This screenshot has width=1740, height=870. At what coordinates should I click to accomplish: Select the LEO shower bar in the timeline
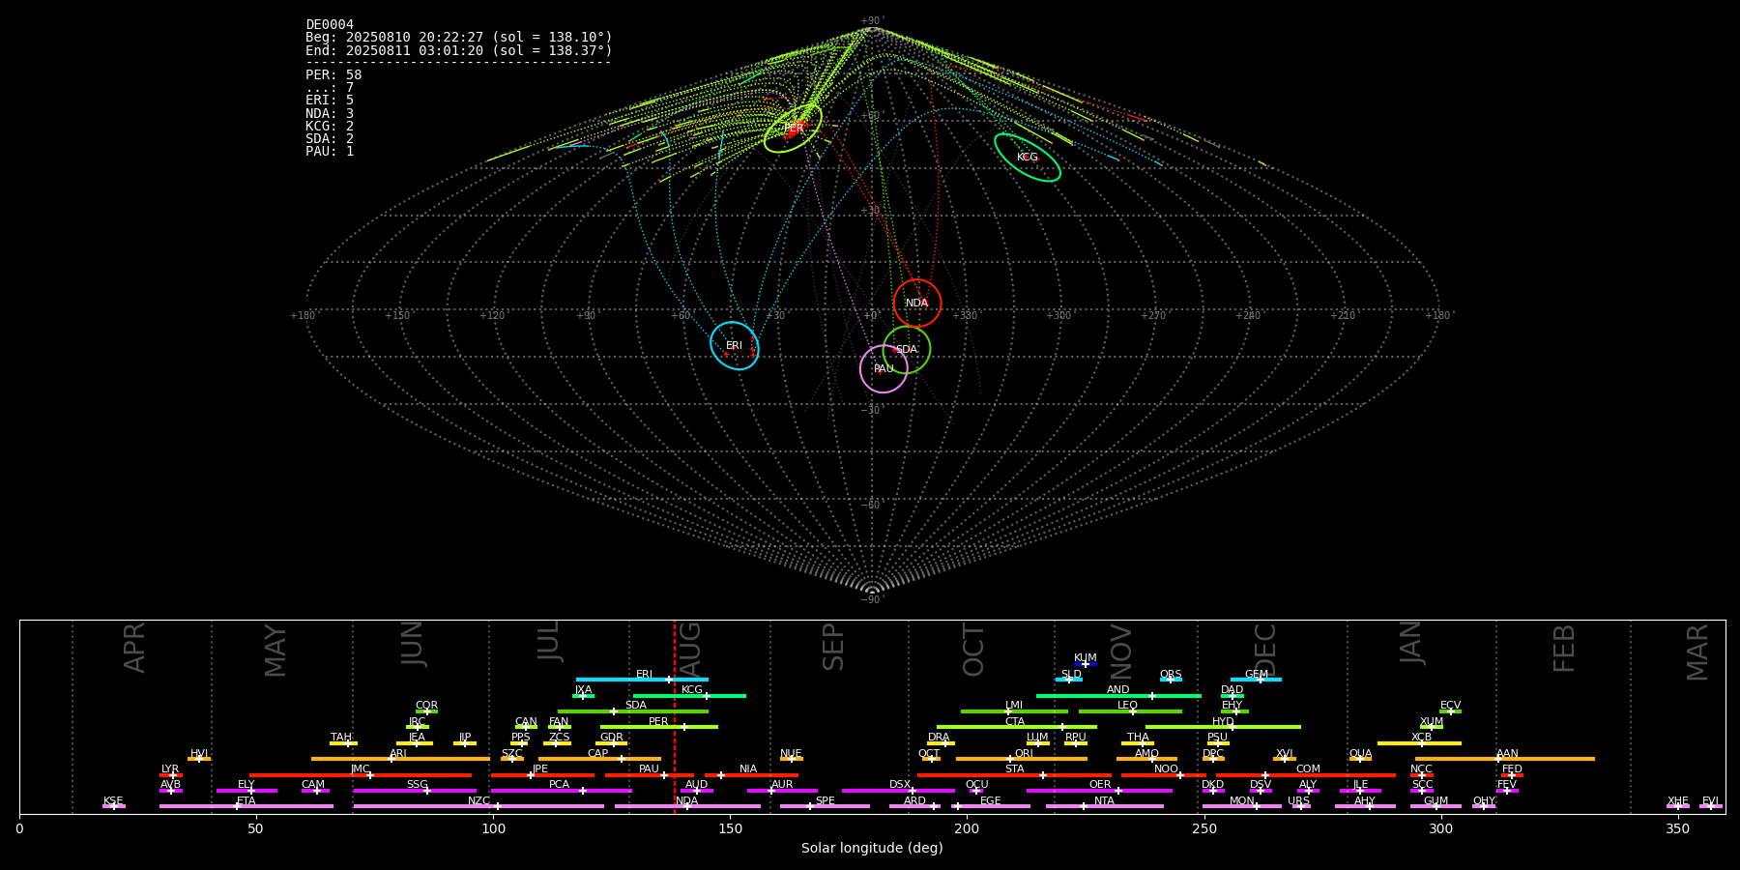(1130, 711)
